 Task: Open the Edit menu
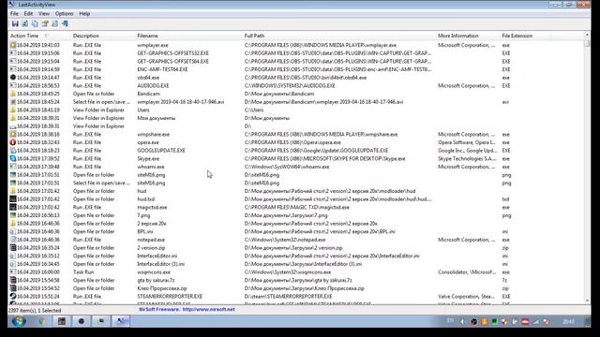pyautogui.click(x=28, y=13)
